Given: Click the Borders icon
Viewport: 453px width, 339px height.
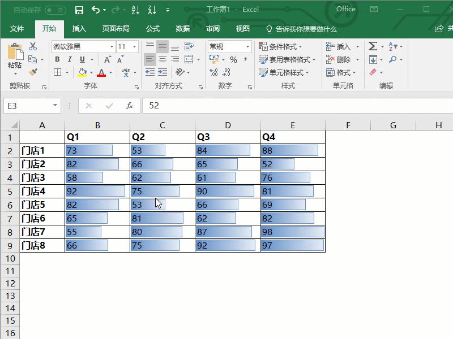Looking at the screenshot, I should click(58, 72).
